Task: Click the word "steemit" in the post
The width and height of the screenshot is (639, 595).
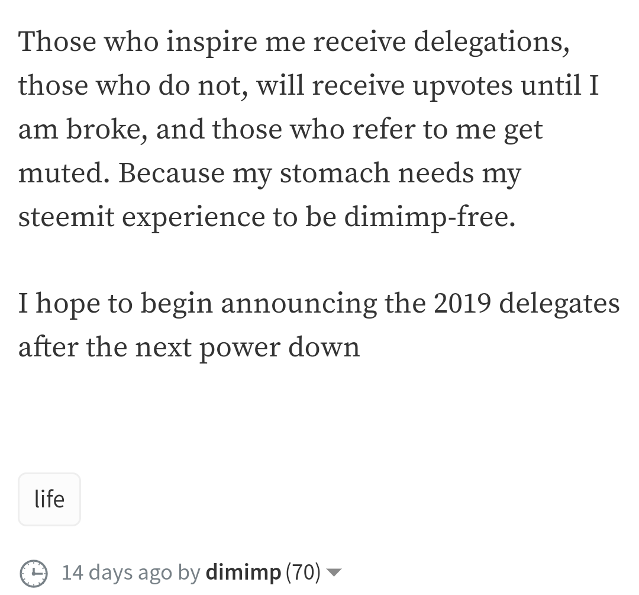Action: pos(66,217)
